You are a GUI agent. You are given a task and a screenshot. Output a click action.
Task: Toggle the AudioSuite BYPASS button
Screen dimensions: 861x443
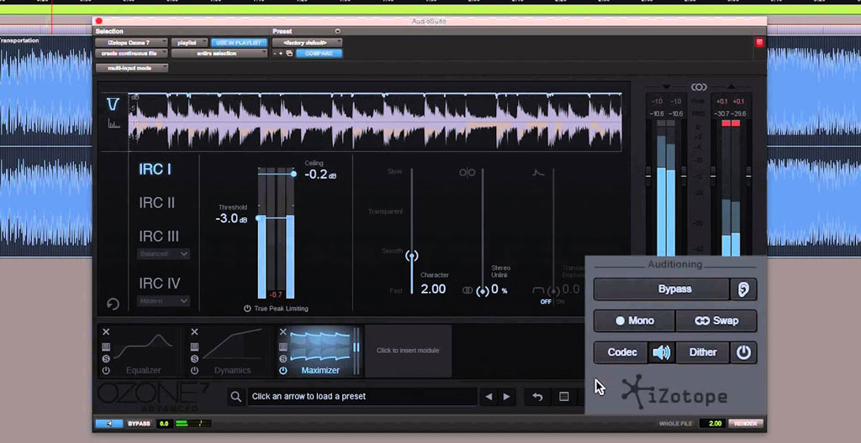[139, 424]
